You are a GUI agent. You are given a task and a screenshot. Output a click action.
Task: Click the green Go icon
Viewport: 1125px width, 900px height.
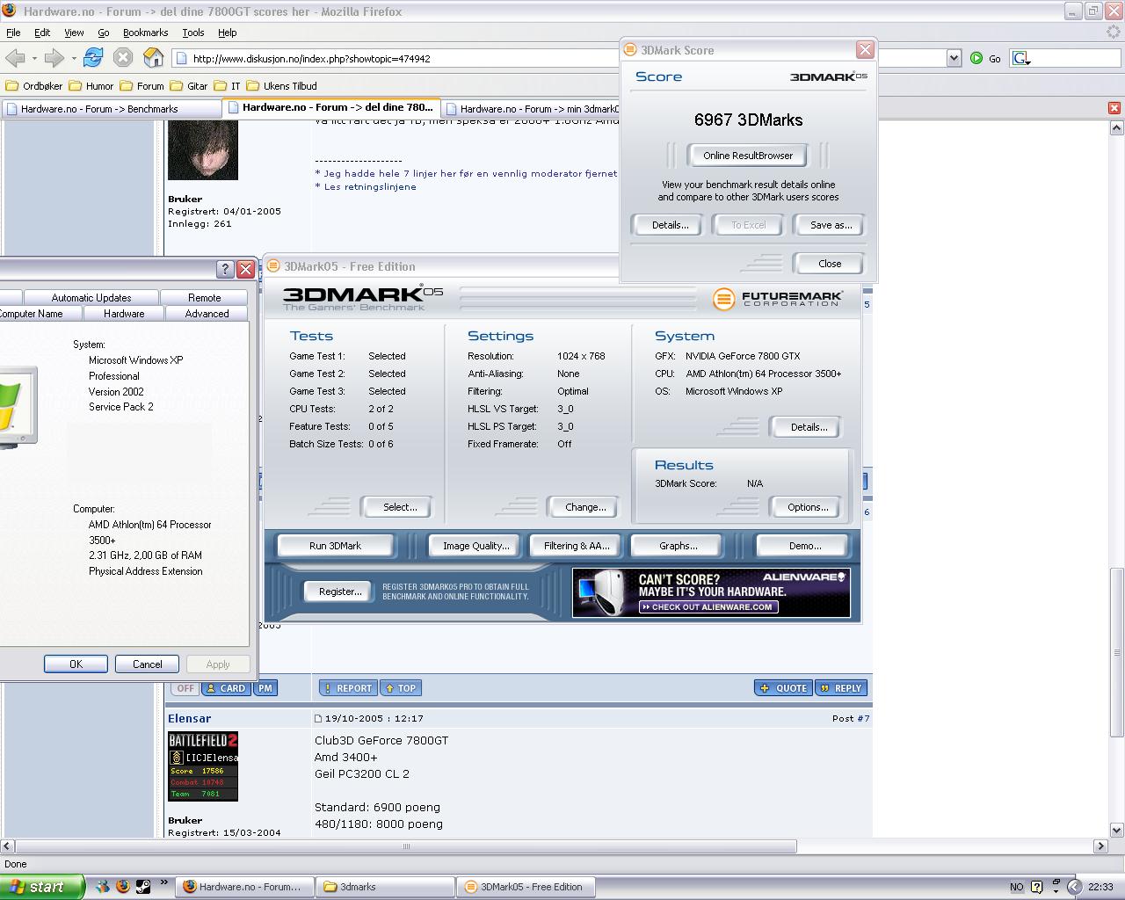[976, 58]
